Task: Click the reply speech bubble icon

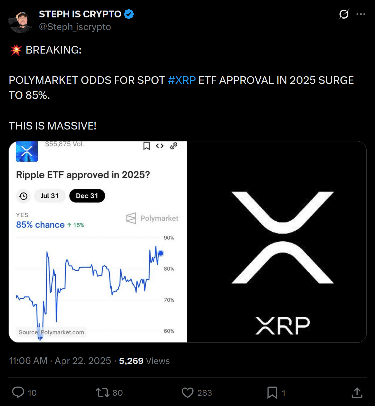Action: [18, 392]
